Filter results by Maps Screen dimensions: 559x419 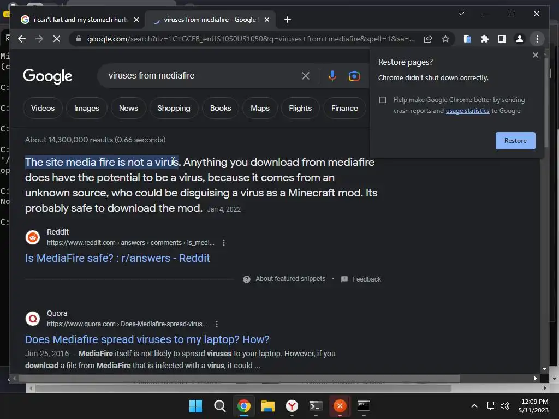coord(260,108)
